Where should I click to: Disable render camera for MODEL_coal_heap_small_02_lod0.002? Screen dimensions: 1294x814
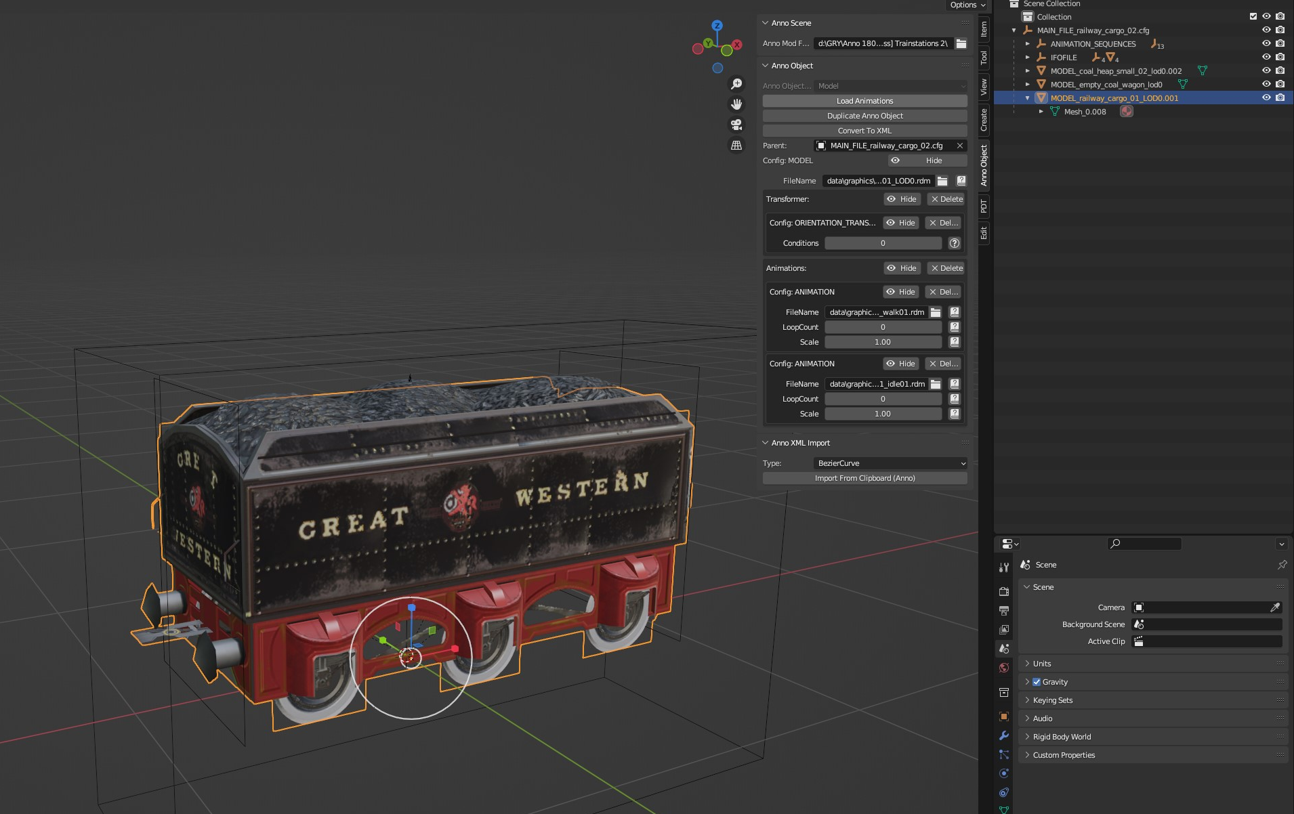click(x=1280, y=71)
